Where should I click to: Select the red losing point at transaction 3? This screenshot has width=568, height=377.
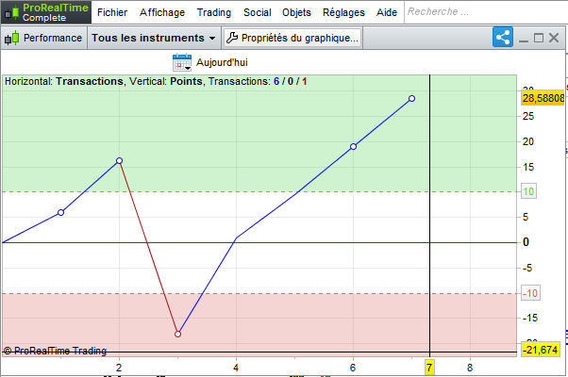click(178, 334)
